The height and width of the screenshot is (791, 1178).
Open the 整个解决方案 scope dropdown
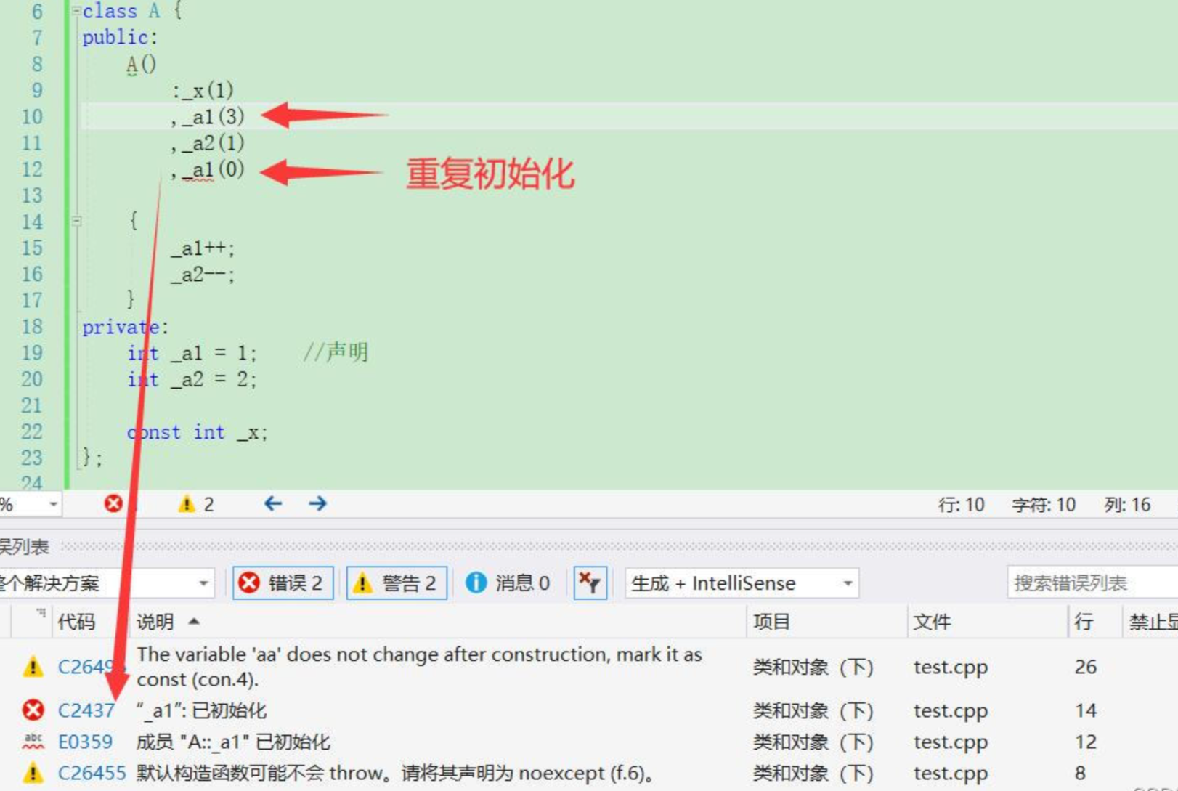pos(106,583)
